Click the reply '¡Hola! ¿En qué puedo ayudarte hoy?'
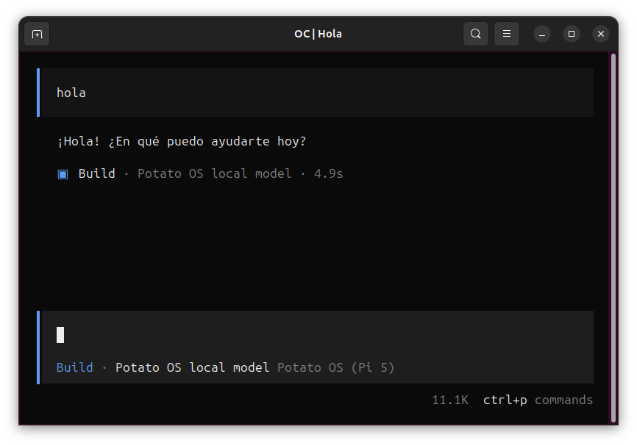Viewport: 637px width, 446px height. pyautogui.click(x=182, y=142)
